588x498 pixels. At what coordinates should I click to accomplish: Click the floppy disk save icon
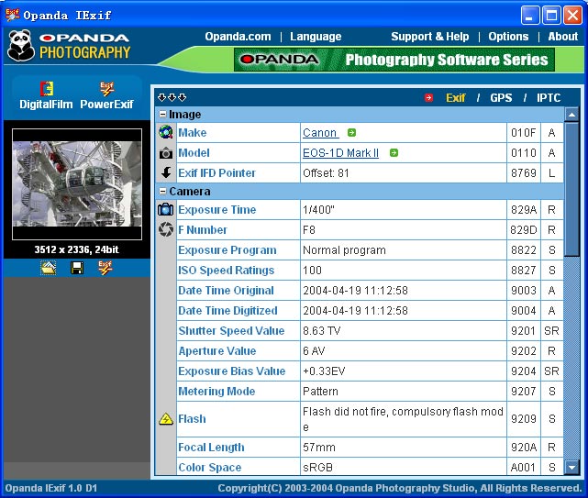coord(77,268)
